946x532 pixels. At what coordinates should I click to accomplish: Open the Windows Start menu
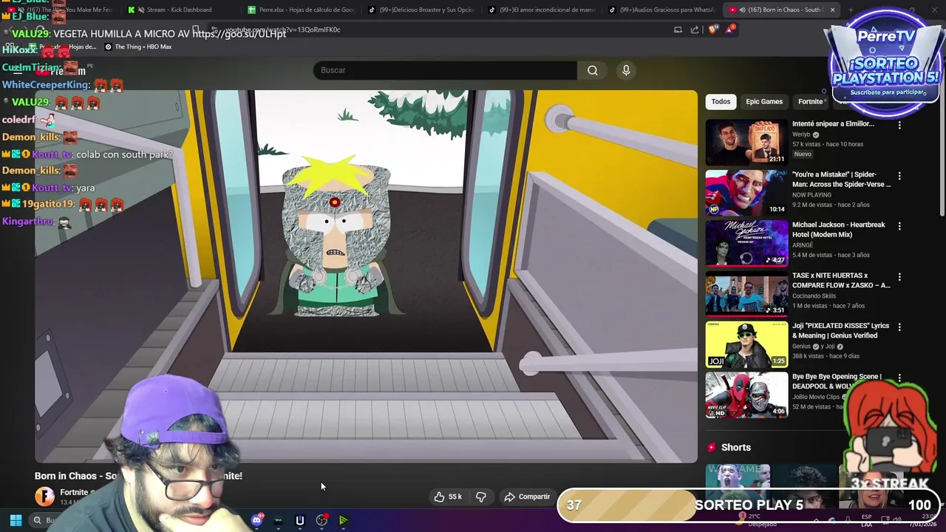pyautogui.click(x=16, y=520)
